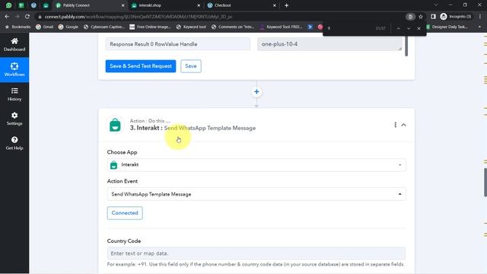This screenshot has width=487, height=274.
Task: Open the pinned WhatsApp tab
Action: (x=8, y=5)
